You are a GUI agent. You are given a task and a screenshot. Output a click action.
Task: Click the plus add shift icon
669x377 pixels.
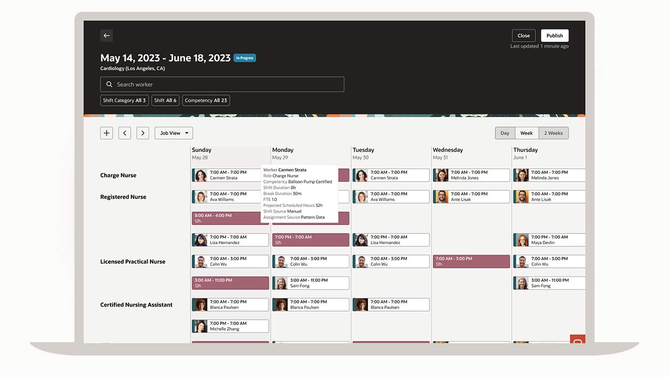(x=107, y=133)
